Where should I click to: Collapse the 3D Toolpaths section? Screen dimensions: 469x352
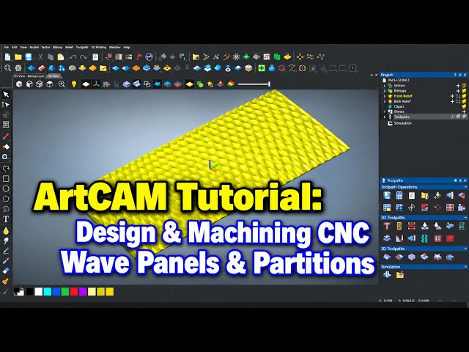click(465, 249)
